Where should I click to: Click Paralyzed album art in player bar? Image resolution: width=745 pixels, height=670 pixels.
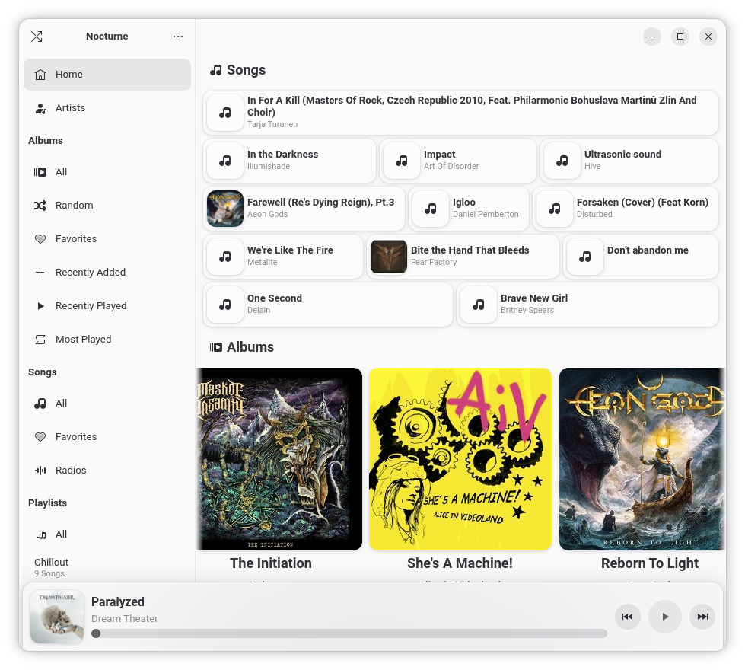[57, 617]
